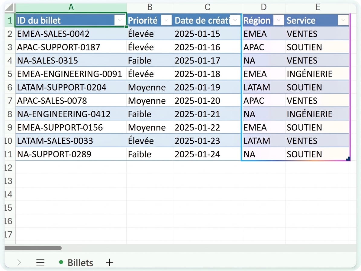Select cell EMEA-ENGINEERING-0091
Image resolution: width=361 pixels, height=271 pixels.
coord(71,74)
